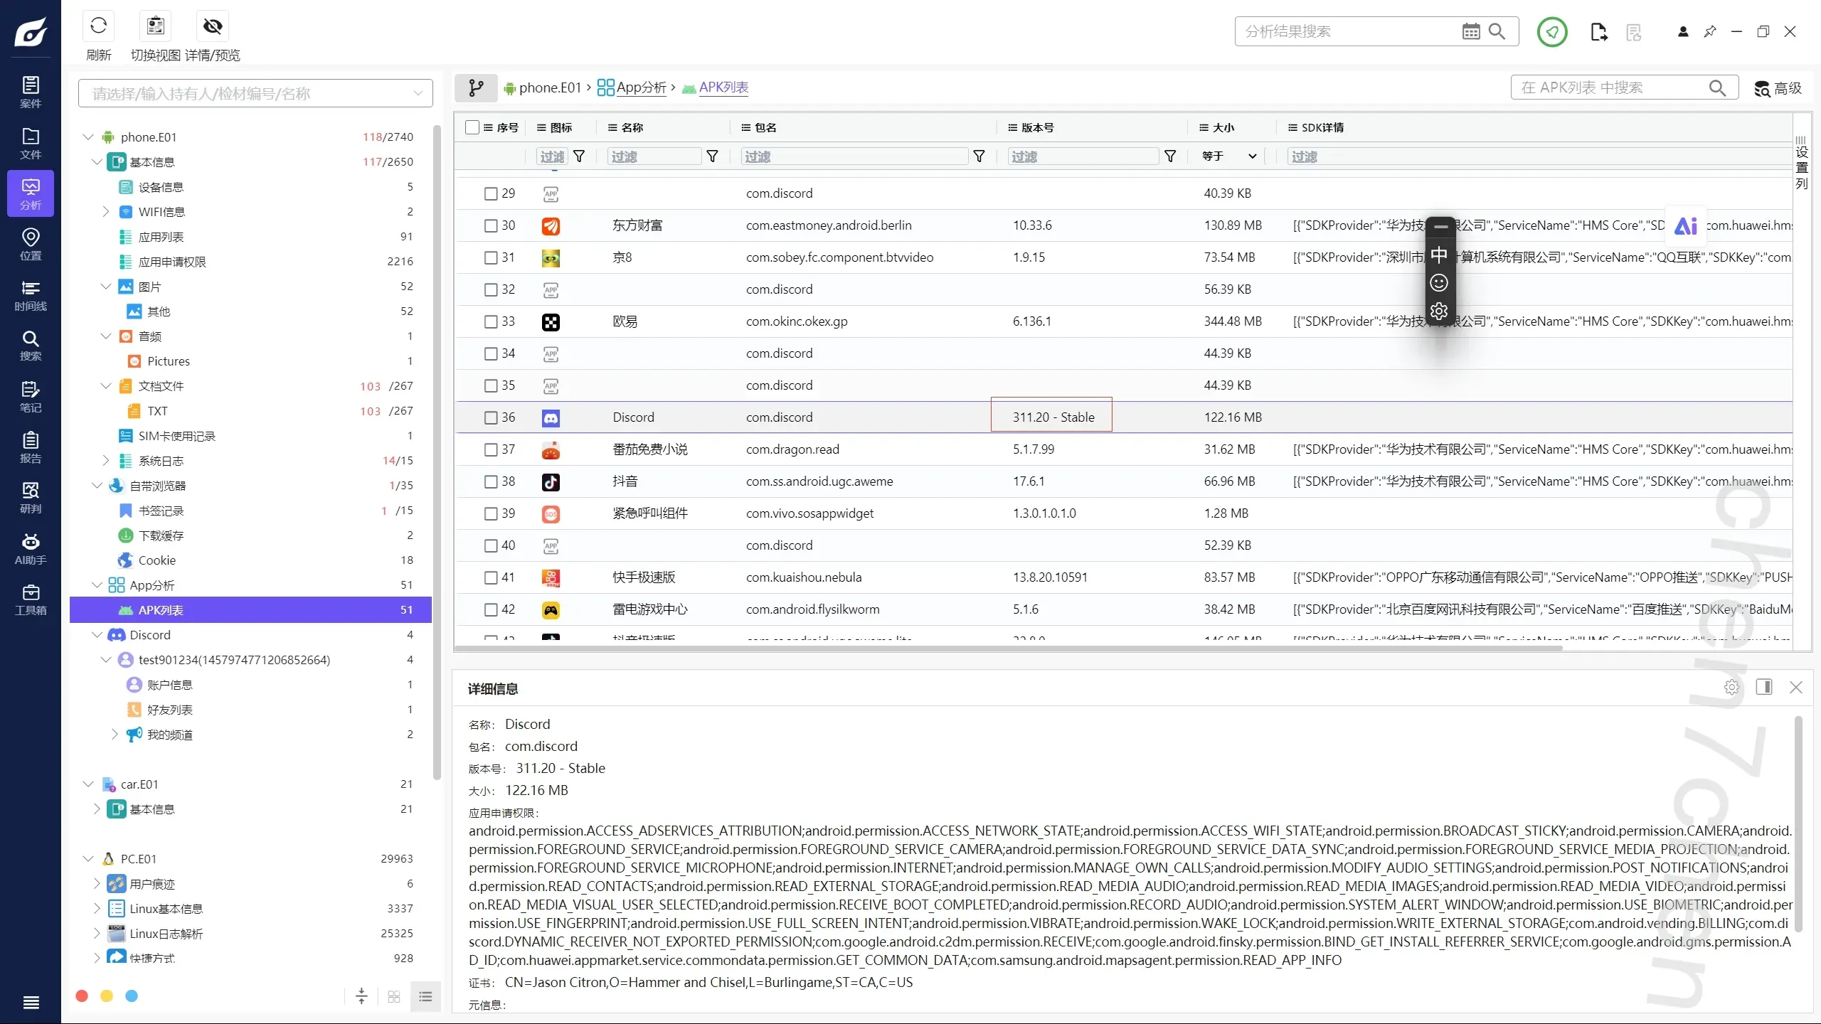Open the AI助手 sidebar icon

point(31,549)
